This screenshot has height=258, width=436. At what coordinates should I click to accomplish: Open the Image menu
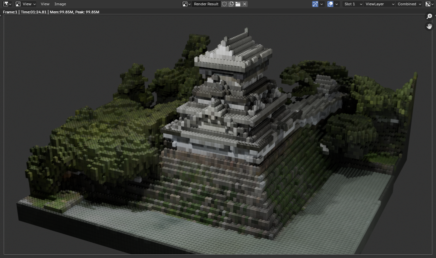point(60,4)
